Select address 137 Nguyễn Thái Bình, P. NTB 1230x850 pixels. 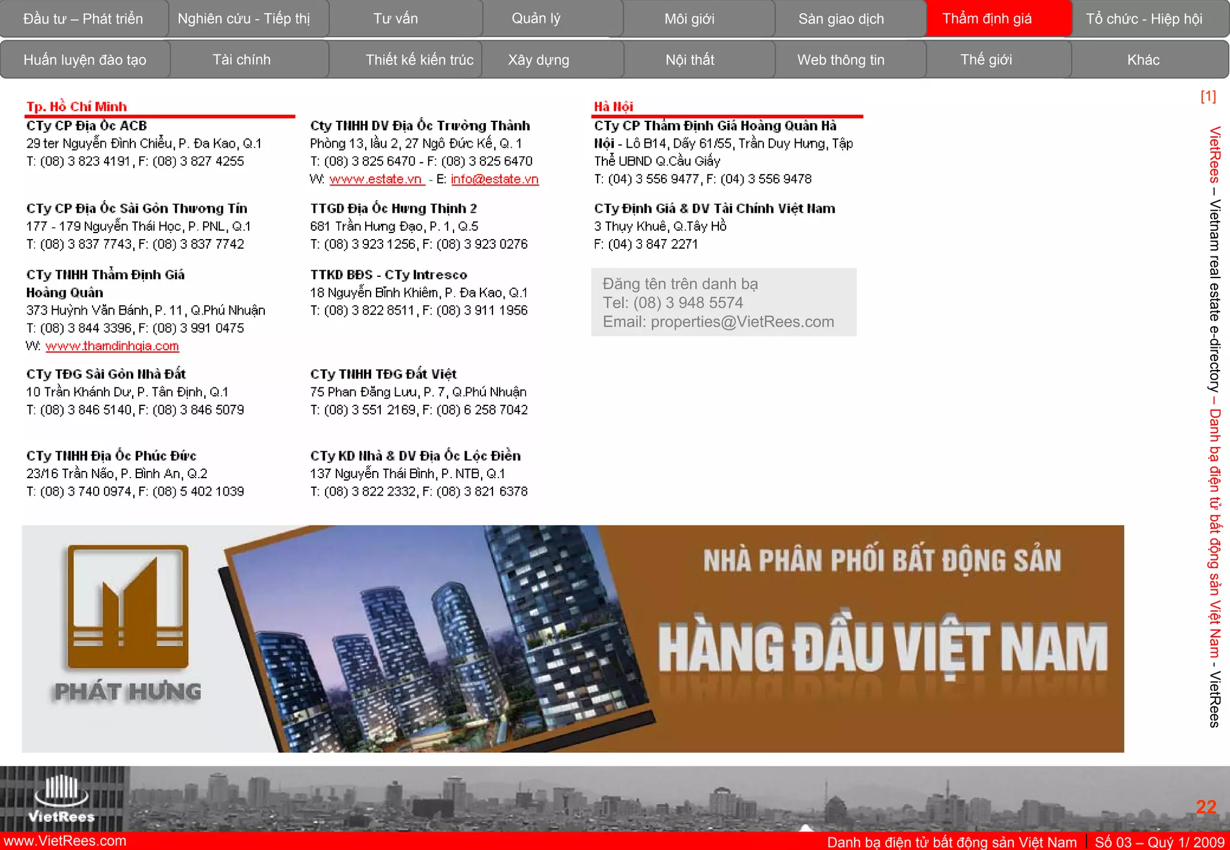click(407, 474)
